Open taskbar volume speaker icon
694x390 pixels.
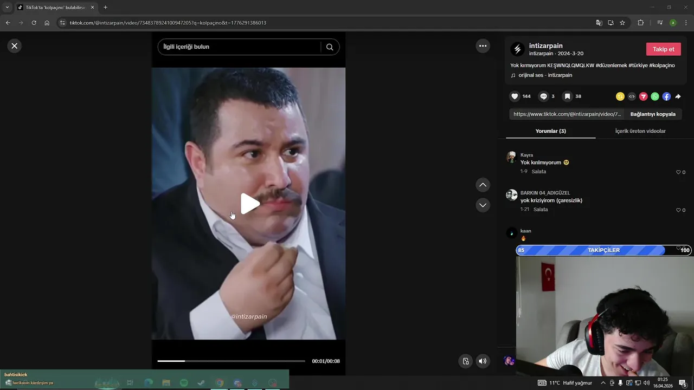pyautogui.click(x=646, y=383)
